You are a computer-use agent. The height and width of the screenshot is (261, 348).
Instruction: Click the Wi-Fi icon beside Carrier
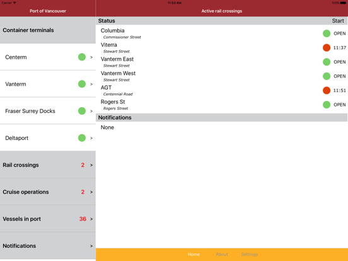pos(14,3)
